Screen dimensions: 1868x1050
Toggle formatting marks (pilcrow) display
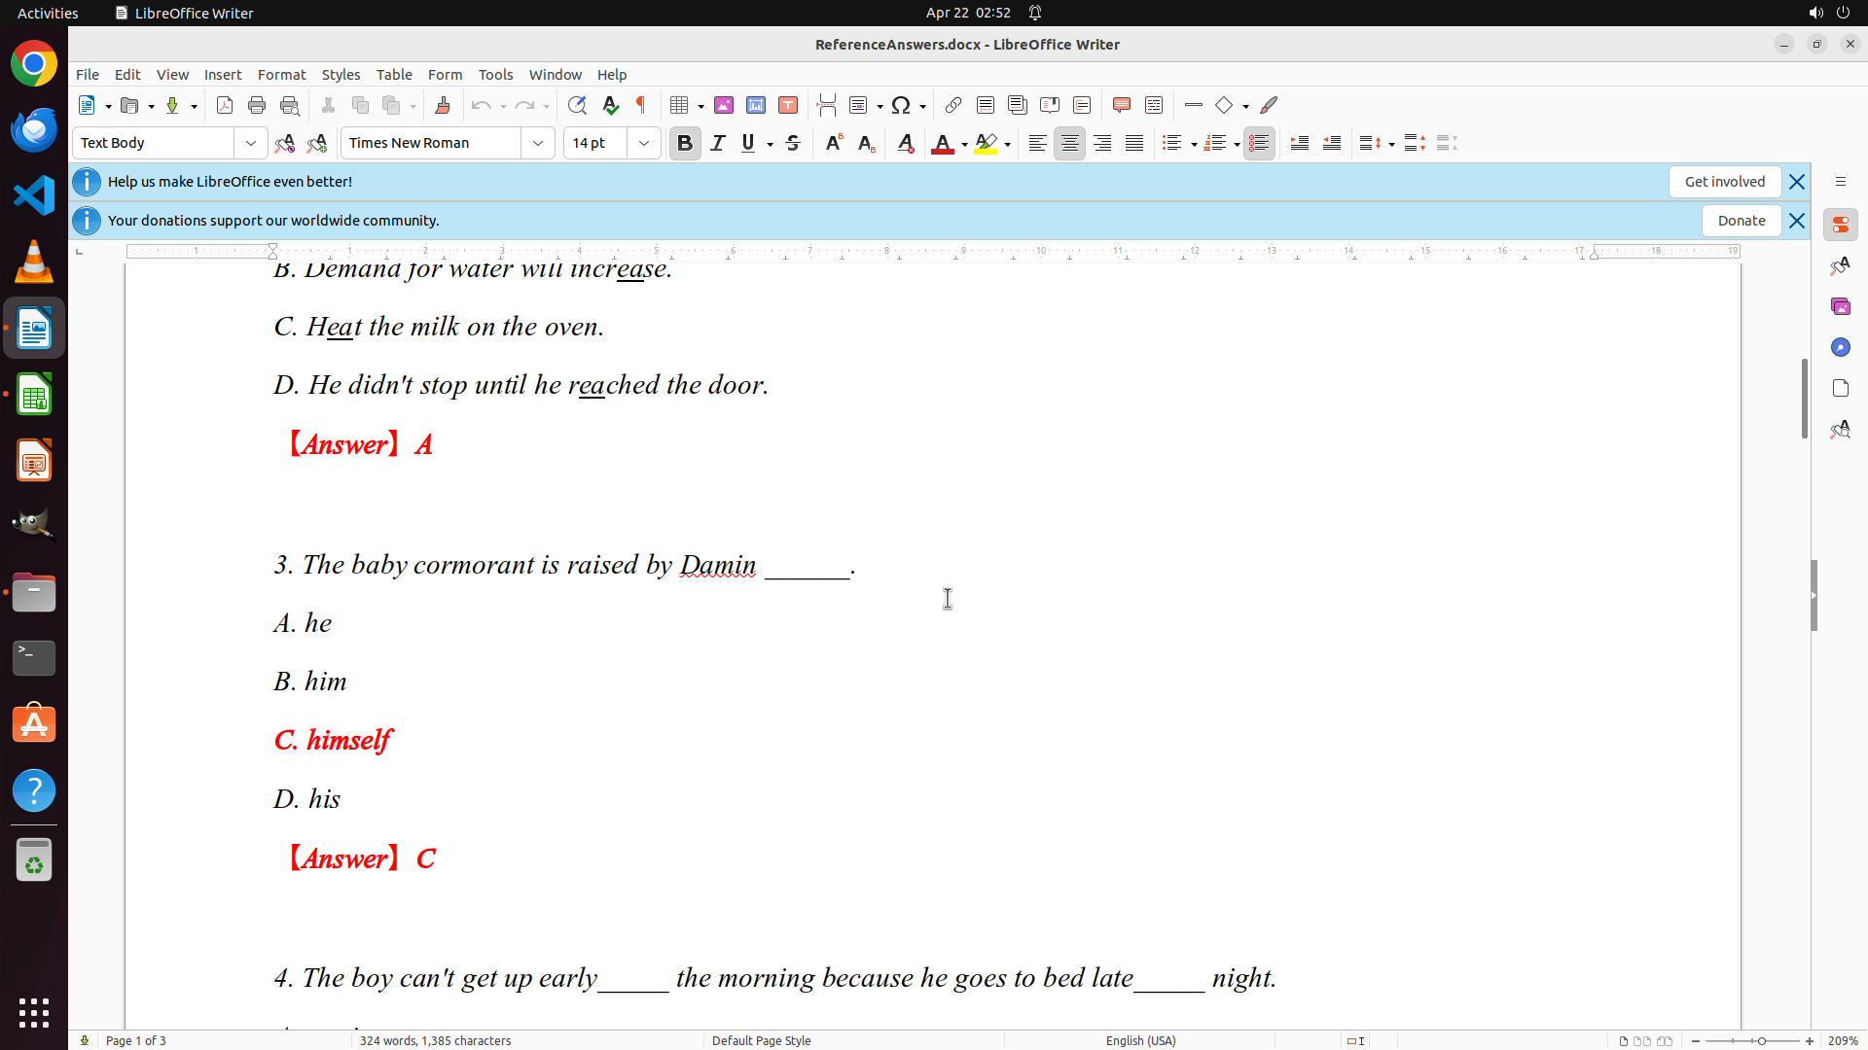coord(641,105)
